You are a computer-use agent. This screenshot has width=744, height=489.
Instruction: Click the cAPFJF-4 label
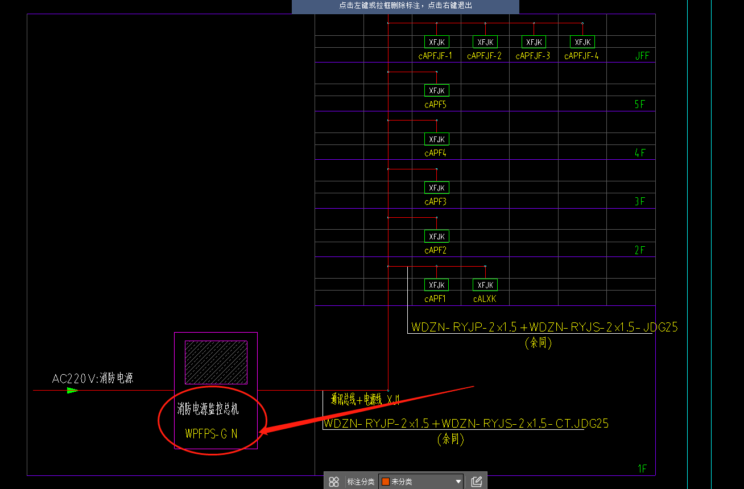(x=581, y=56)
